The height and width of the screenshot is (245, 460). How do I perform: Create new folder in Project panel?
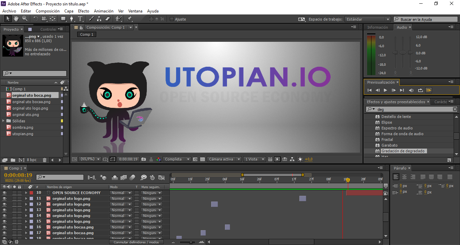(13, 160)
